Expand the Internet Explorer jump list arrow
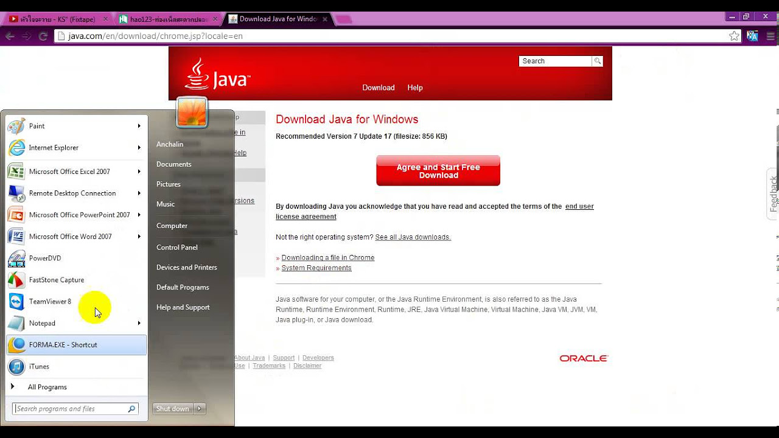779x438 pixels. [139, 148]
